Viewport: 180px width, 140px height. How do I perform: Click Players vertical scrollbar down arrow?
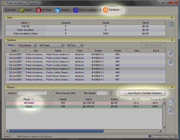(164, 127)
